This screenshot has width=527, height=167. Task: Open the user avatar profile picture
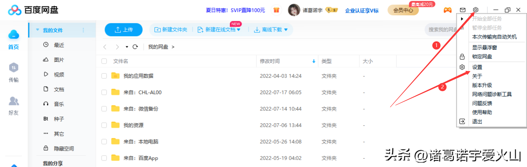tap(294, 10)
